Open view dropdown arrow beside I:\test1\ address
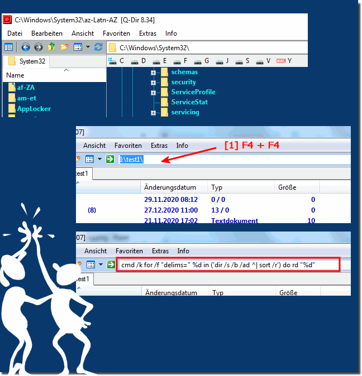This screenshot has height=376, width=362. (x=100, y=159)
